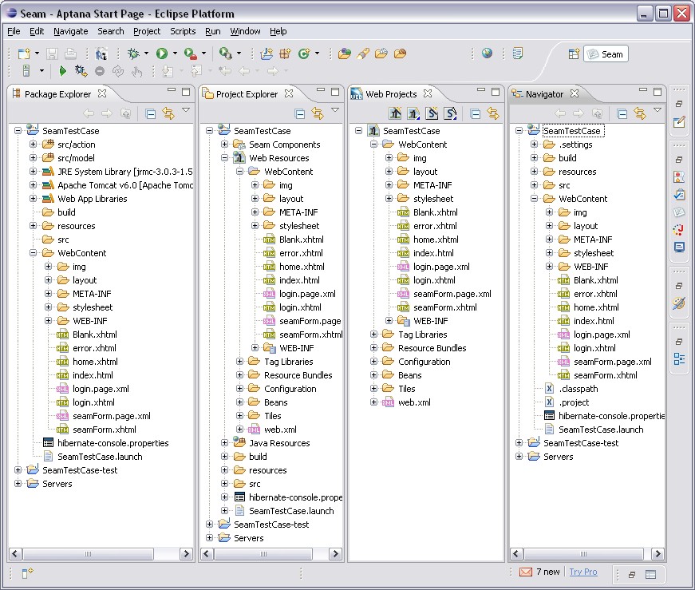Click the Try Pro link
The width and height of the screenshot is (695, 590).
582,572
